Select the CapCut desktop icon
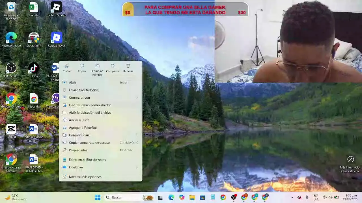The image size is (362, 203). [11, 131]
